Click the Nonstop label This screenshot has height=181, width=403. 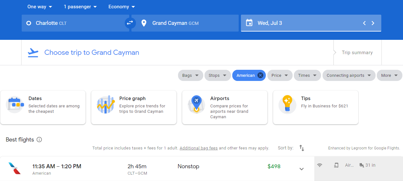[x=188, y=166]
